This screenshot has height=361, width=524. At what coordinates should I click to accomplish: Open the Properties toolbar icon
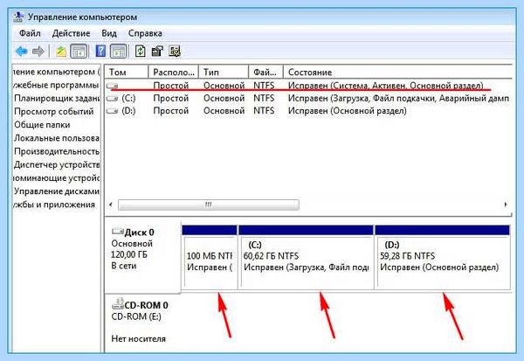157,52
